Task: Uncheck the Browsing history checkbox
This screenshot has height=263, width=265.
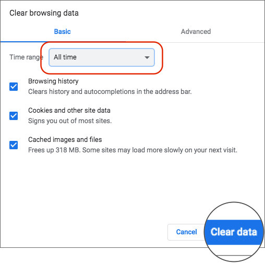Action: 14,87
